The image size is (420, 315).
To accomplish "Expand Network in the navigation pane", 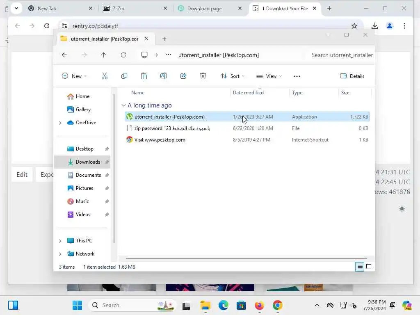I will pos(60,254).
